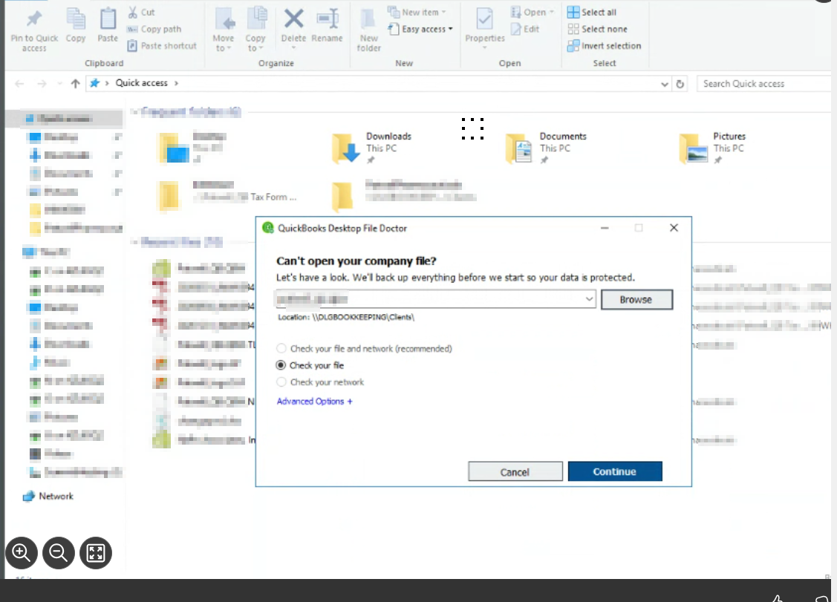The width and height of the screenshot is (837, 602).
Task: Click Edit in the Open group
Action: click(525, 29)
